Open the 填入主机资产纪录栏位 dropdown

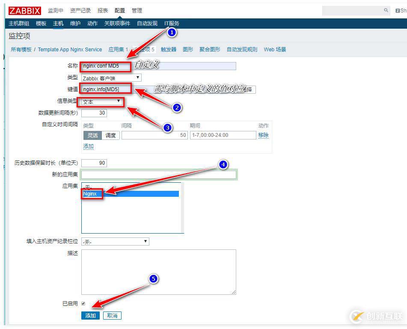(x=115, y=242)
